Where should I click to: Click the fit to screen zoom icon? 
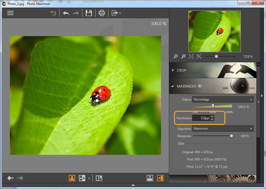pyautogui.click(x=199, y=56)
